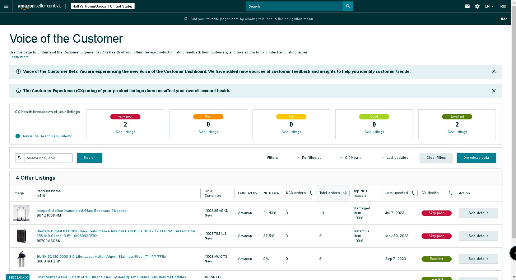See details for BUNN Airpot
516x280 pixels.
478,259
